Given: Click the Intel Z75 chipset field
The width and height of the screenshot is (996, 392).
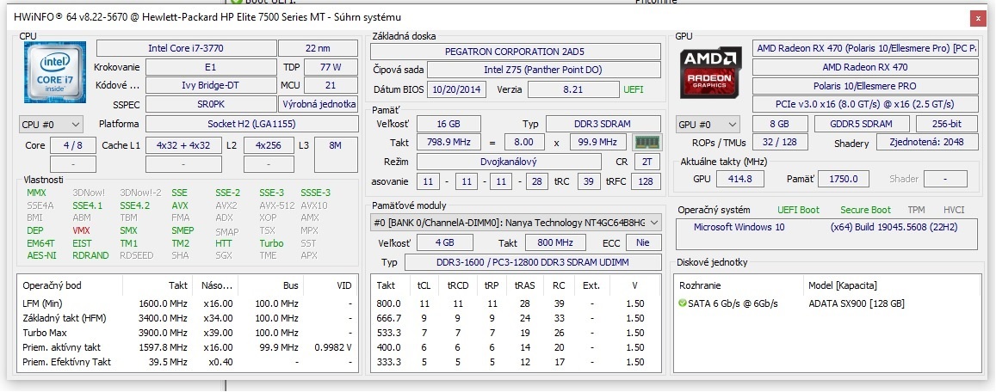Looking at the screenshot, I should (542, 70).
